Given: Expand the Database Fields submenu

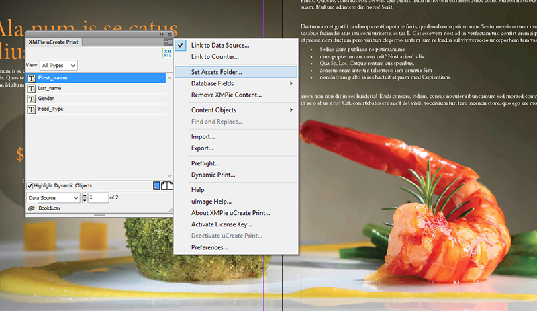Looking at the screenshot, I should [235, 83].
